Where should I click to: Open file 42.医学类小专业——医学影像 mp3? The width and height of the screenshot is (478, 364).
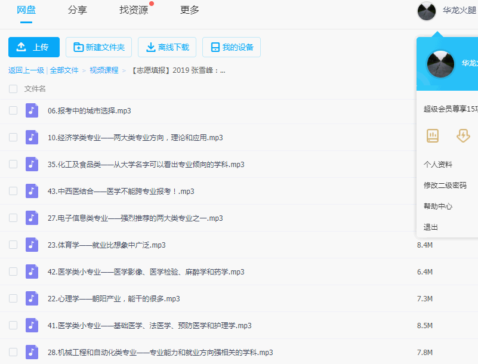click(x=146, y=272)
